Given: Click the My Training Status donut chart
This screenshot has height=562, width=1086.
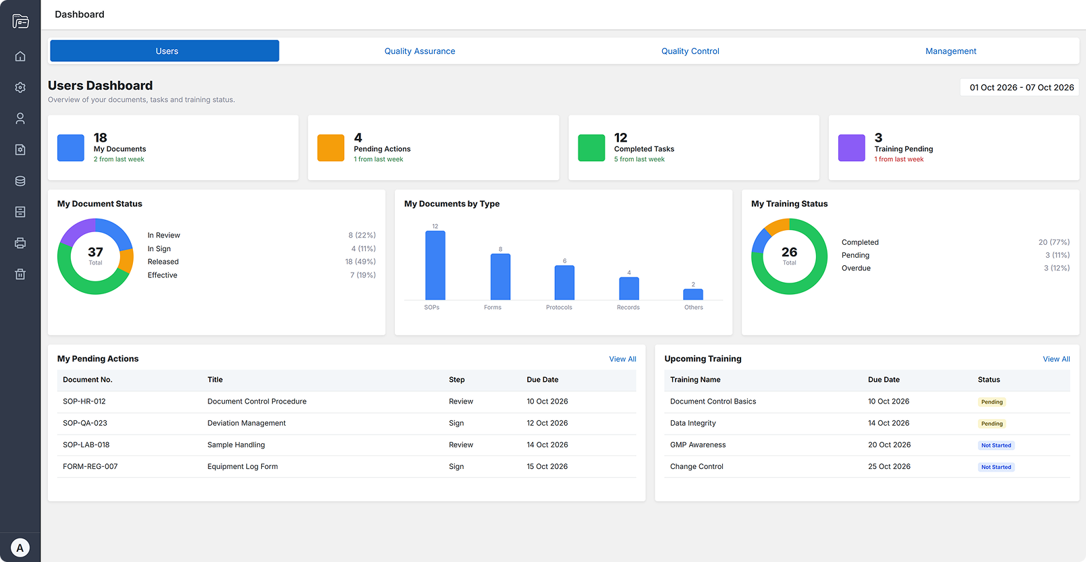Looking at the screenshot, I should pyautogui.click(x=789, y=256).
